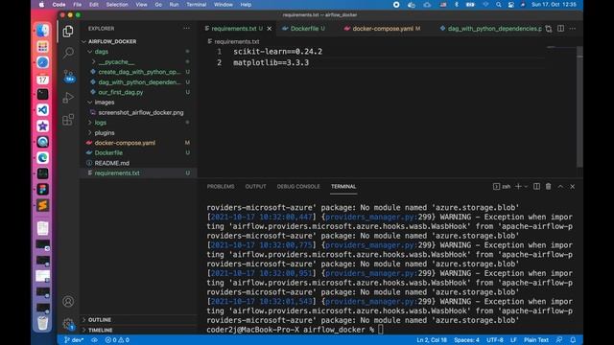Open the Manage gear in activity bar
This screenshot has width=614, height=345.
click(68, 324)
